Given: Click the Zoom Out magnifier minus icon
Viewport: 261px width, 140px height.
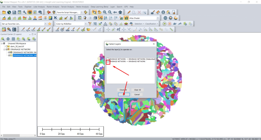Looking at the screenshot, I should pos(110,12).
